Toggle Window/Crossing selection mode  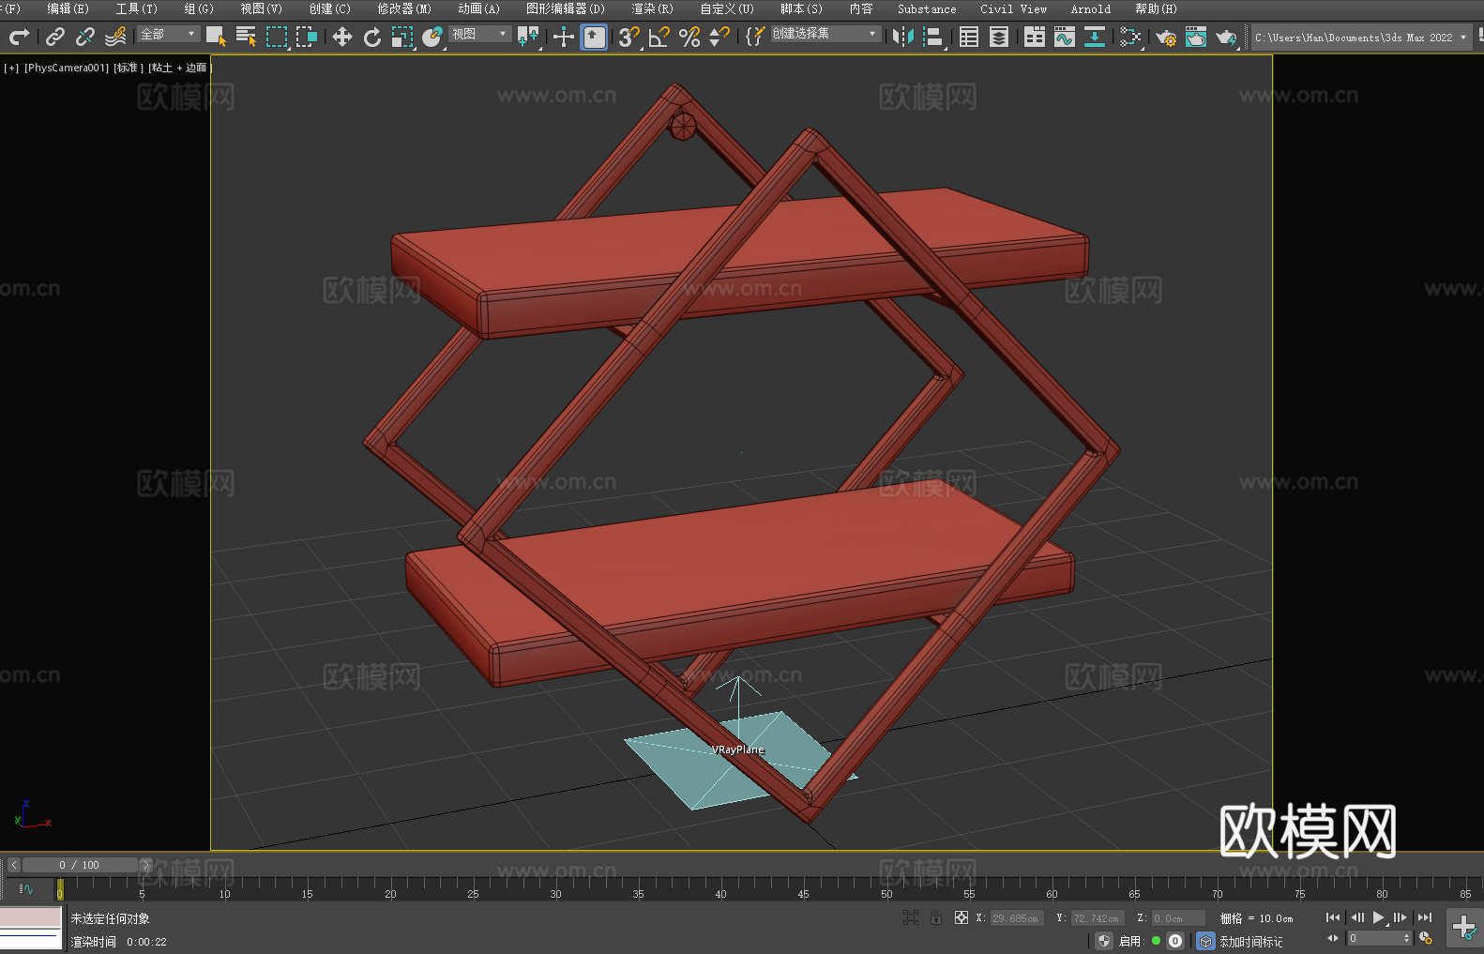point(307,38)
